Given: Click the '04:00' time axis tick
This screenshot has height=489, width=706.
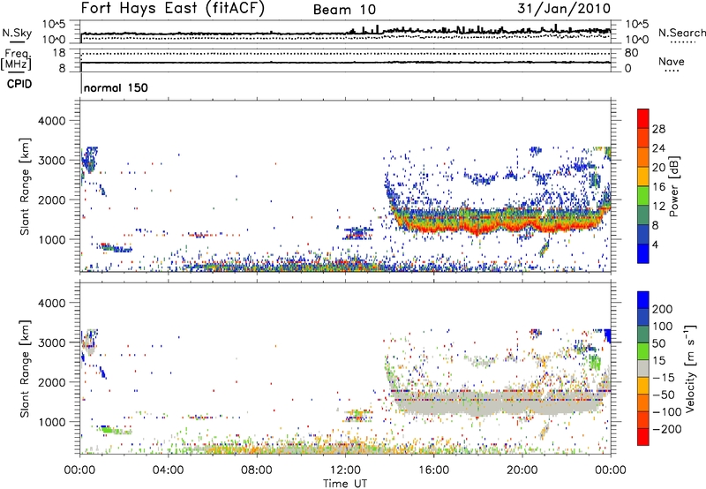Looking at the screenshot, I should [169, 470].
